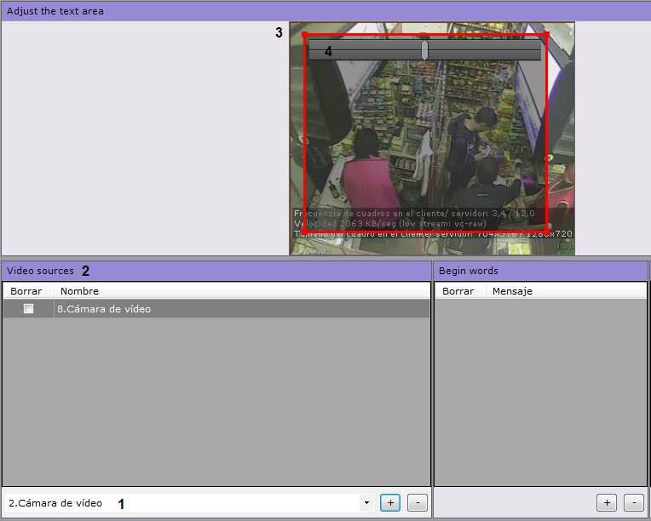651x521 pixels.
Task: Click the top-right corner handle of red rectangle
Action: tap(546, 35)
